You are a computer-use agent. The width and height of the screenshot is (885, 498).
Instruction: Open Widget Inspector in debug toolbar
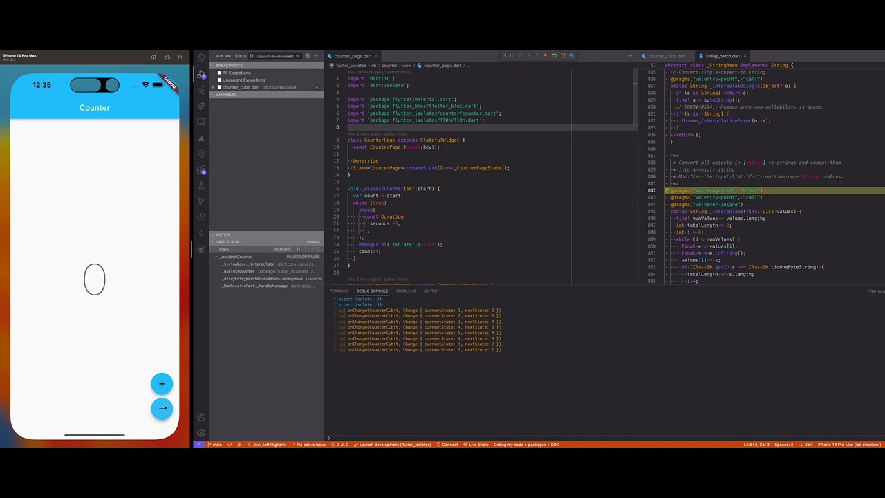coord(571,56)
